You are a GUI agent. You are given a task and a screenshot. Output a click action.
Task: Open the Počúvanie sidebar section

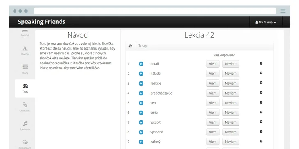(x=25, y=126)
